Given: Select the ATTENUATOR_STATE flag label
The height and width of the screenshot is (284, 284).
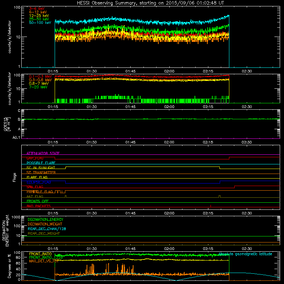Looking at the screenshot, I should [x=43, y=153].
